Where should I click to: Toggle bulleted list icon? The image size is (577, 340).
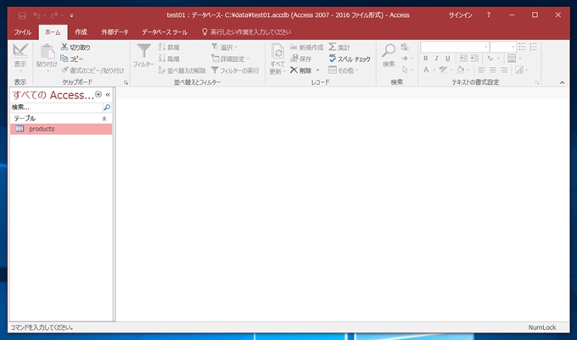[522, 47]
